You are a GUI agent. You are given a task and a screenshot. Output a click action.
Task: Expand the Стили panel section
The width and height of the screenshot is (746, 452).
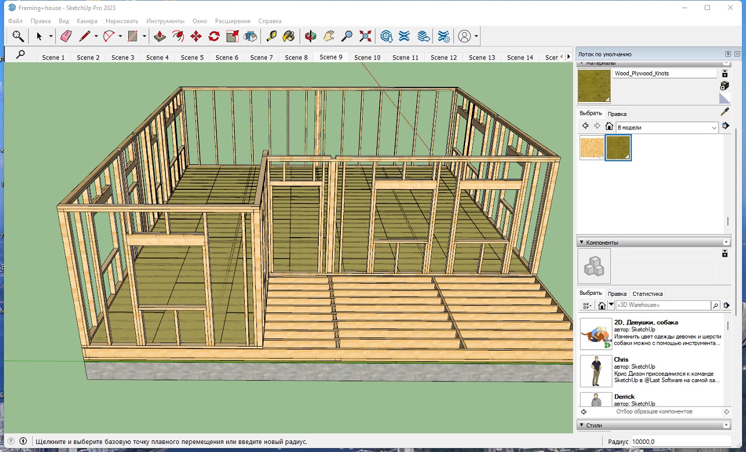(x=581, y=425)
